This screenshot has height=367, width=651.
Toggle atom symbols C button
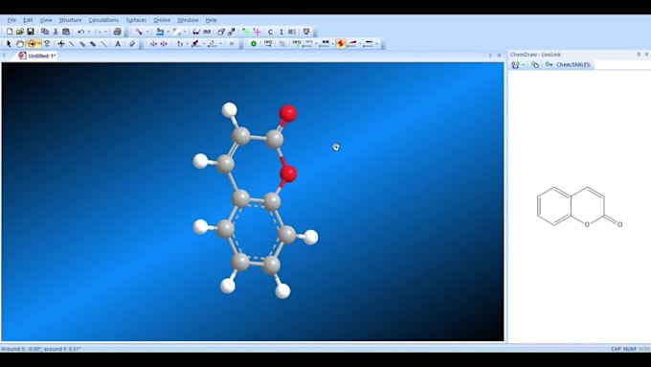[270, 32]
